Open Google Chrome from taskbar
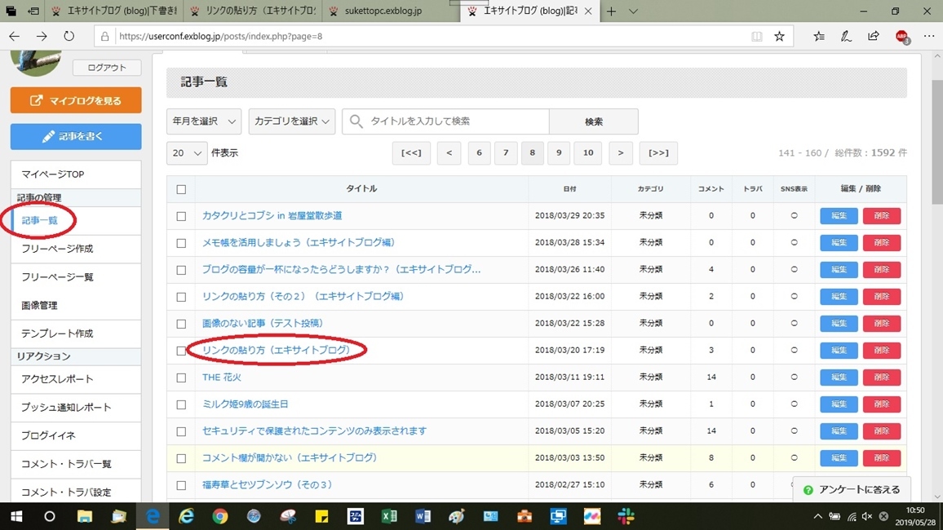This screenshot has width=943, height=530. click(x=220, y=516)
